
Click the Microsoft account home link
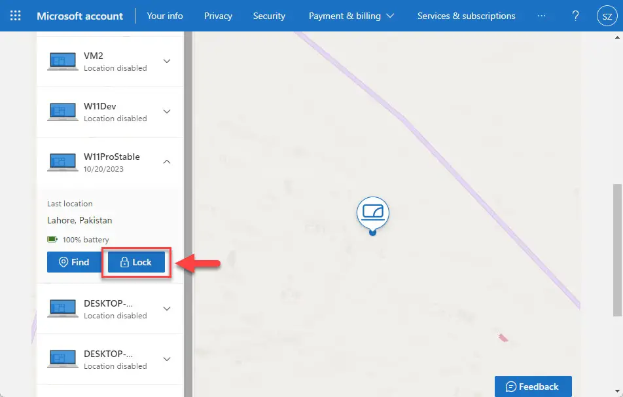pyautogui.click(x=80, y=16)
